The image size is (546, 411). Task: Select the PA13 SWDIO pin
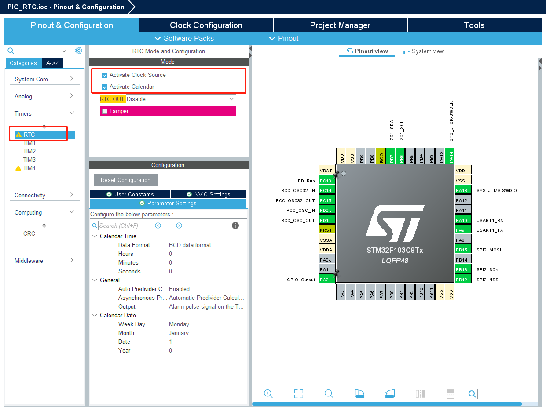(x=463, y=190)
